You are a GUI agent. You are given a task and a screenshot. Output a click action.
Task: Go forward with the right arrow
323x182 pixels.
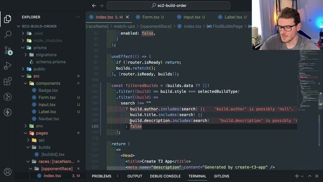click(101, 6)
